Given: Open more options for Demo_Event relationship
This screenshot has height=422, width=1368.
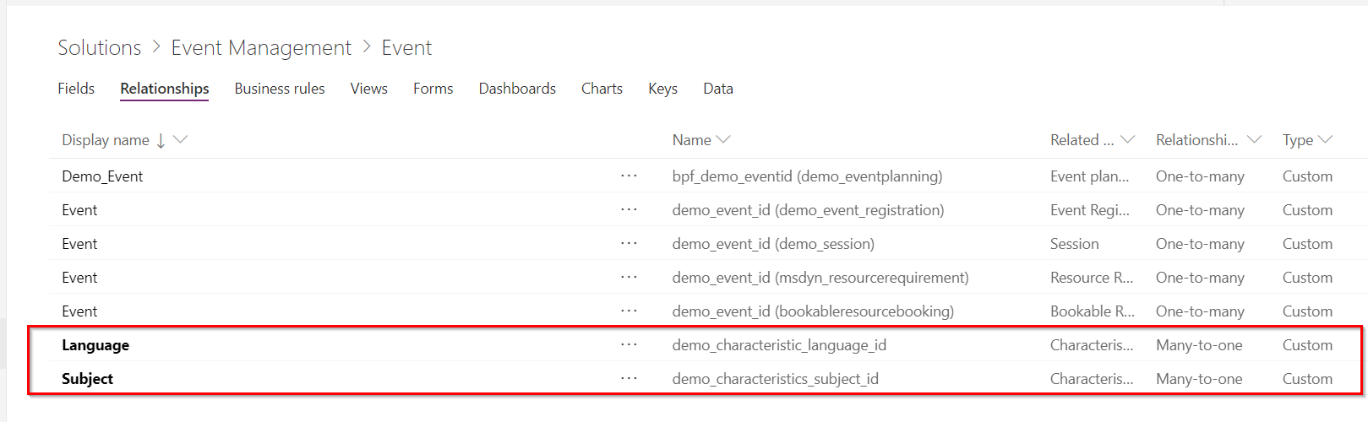Looking at the screenshot, I should click(629, 176).
